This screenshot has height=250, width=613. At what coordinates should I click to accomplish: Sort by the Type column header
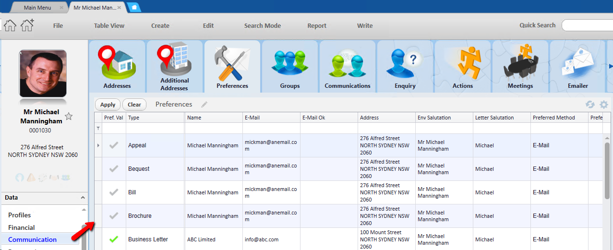click(156, 118)
